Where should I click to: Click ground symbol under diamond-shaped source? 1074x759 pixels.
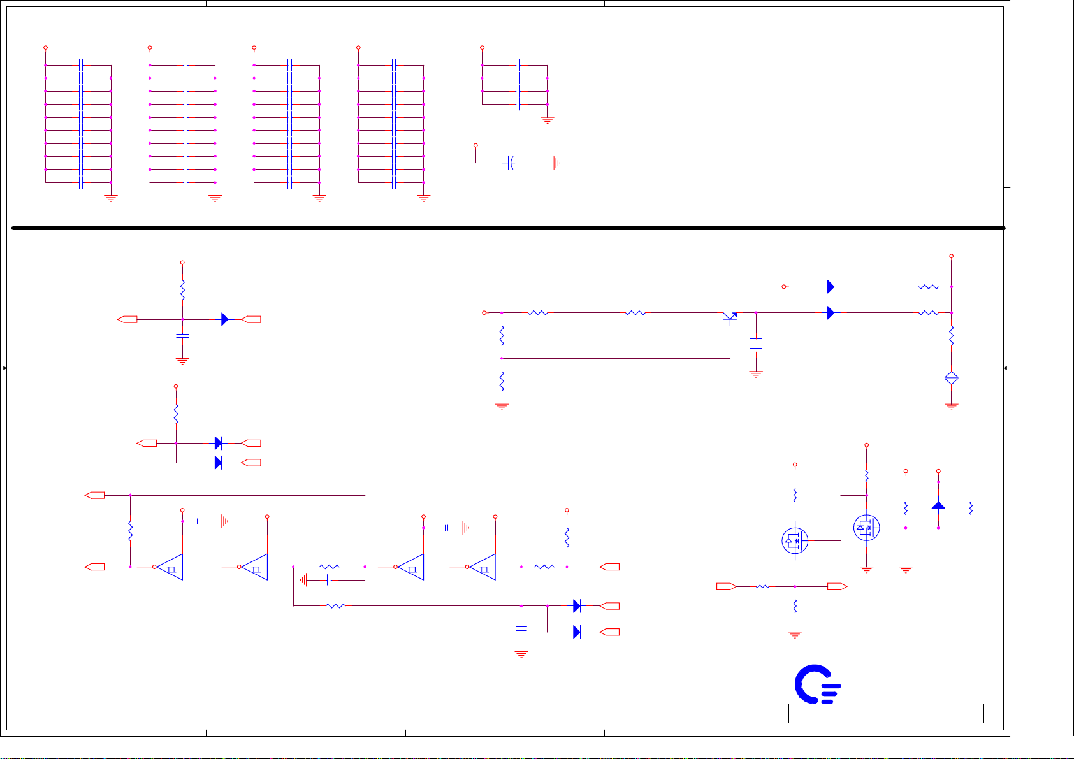tap(951, 406)
